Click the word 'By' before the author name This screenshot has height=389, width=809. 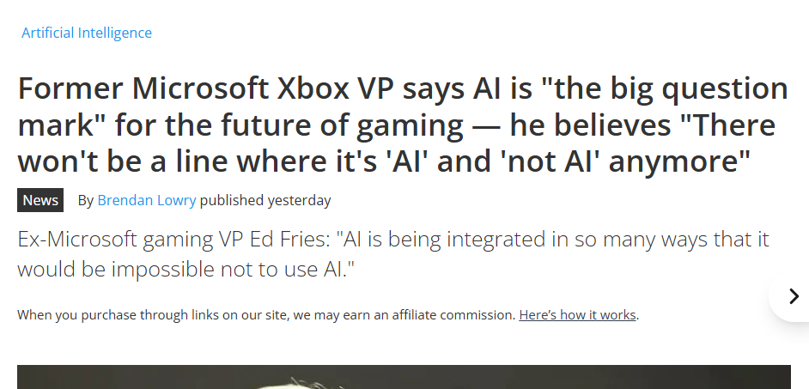coord(85,200)
